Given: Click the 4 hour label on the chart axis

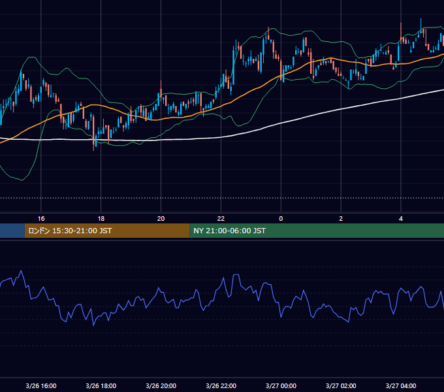Looking at the screenshot, I should click(401, 219).
